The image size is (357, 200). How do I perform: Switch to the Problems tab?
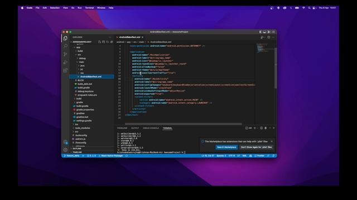[122, 128]
